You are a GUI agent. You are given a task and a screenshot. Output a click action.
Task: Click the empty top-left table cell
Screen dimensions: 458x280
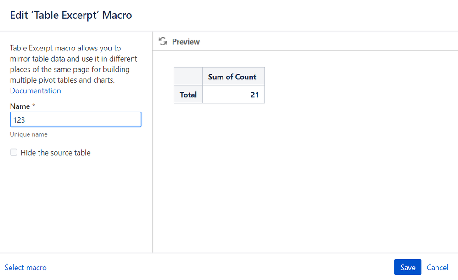pyautogui.click(x=188, y=77)
